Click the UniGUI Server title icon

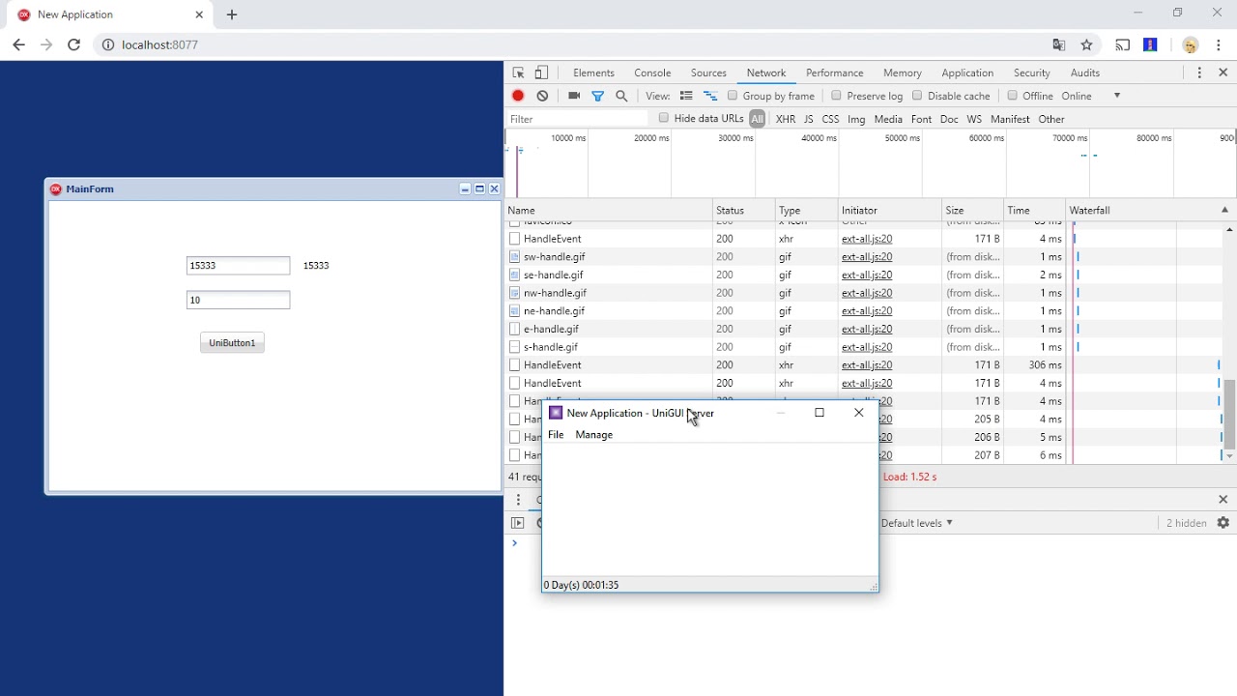click(556, 413)
